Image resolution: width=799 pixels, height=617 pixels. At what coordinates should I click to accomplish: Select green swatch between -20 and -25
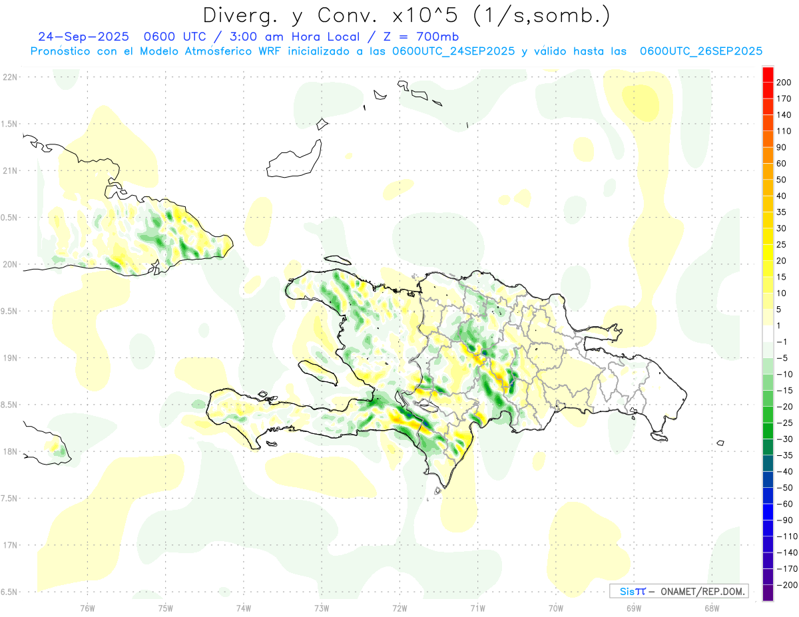(x=768, y=415)
